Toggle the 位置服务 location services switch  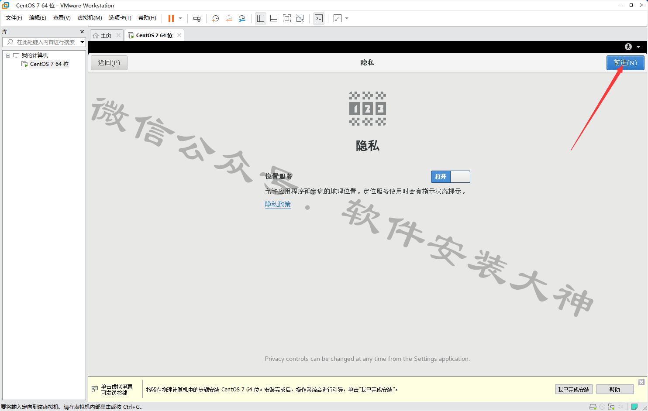click(450, 177)
